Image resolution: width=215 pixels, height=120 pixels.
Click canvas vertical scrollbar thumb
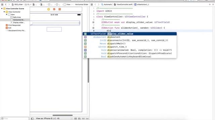coord(88,70)
